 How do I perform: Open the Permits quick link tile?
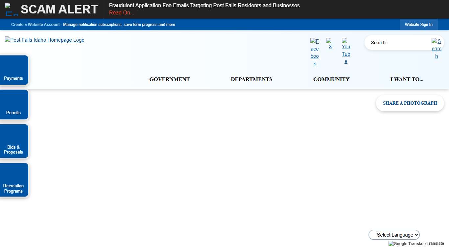pos(14,105)
